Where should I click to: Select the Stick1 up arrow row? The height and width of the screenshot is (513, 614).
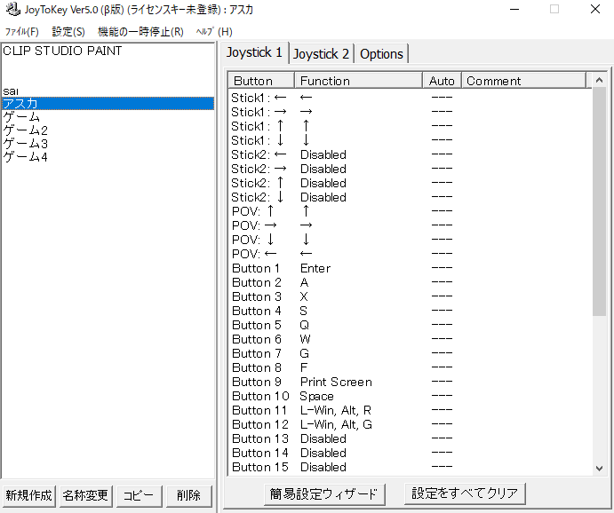(410, 126)
